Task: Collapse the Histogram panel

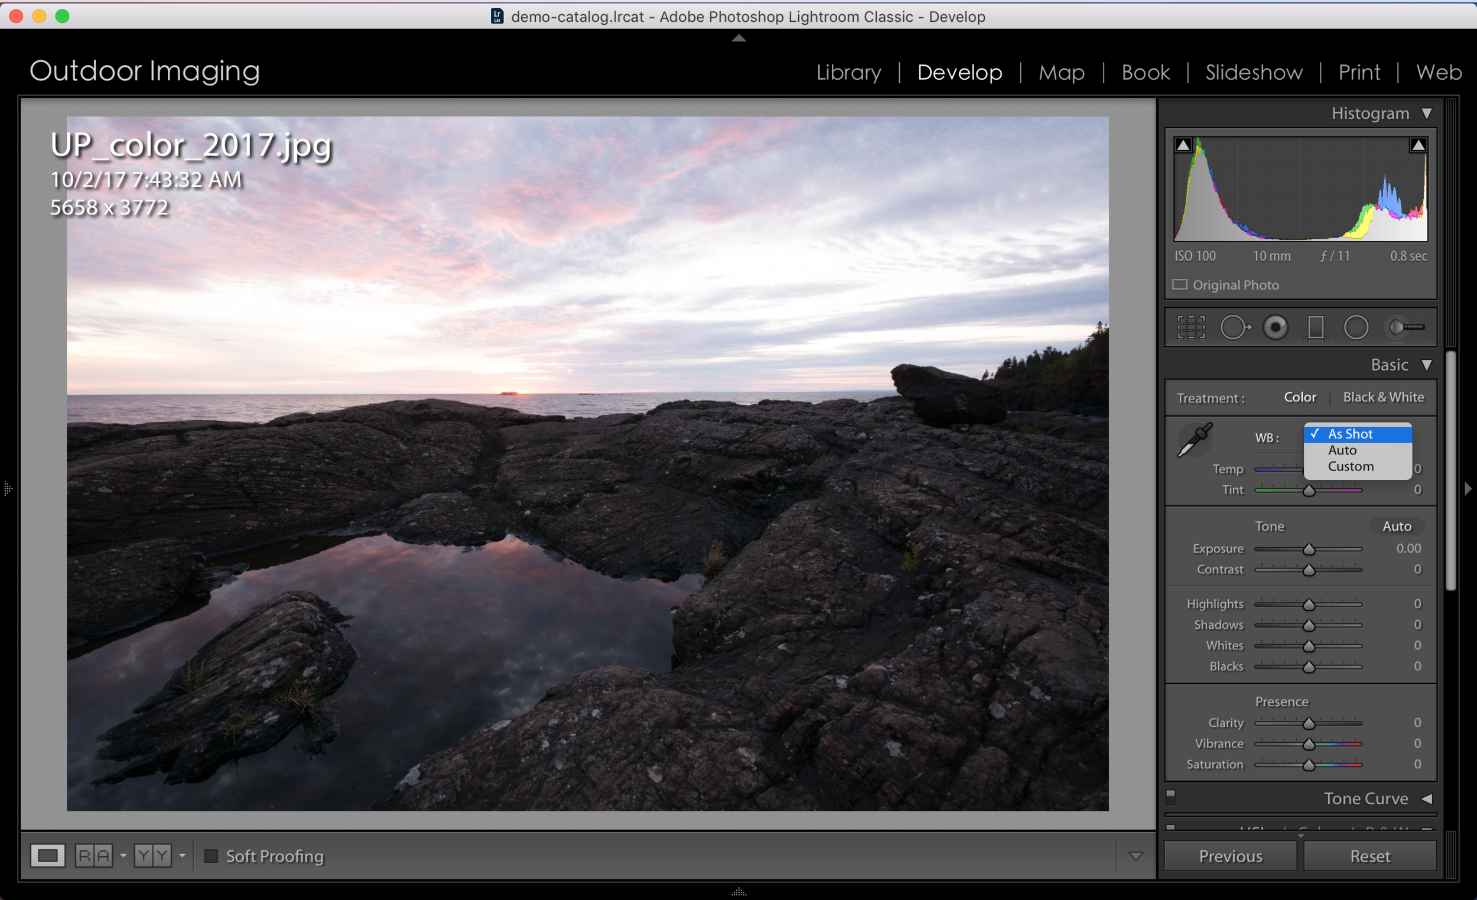Action: (1427, 113)
